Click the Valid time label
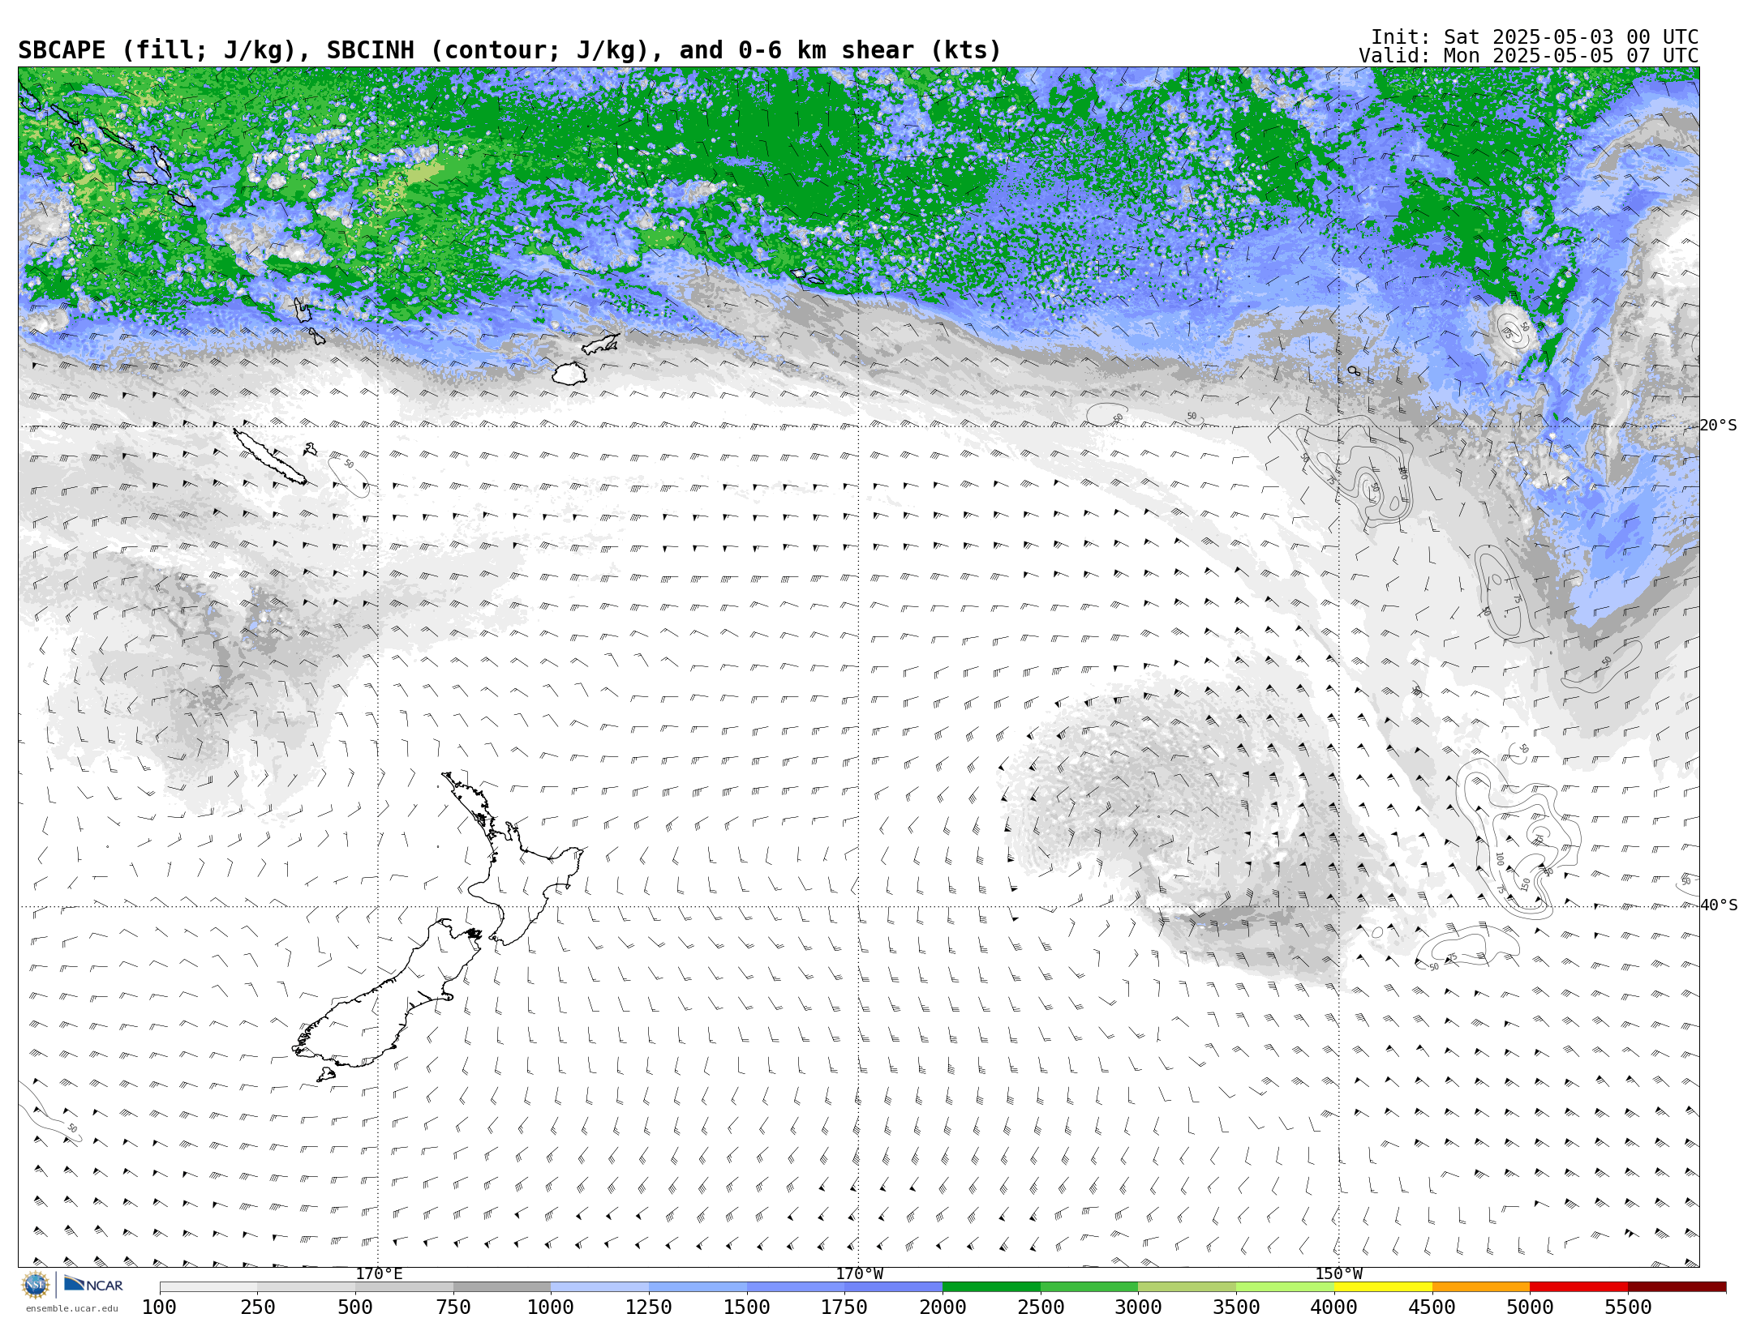Image resolution: width=1752 pixels, height=1318 pixels. [x=1529, y=56]
